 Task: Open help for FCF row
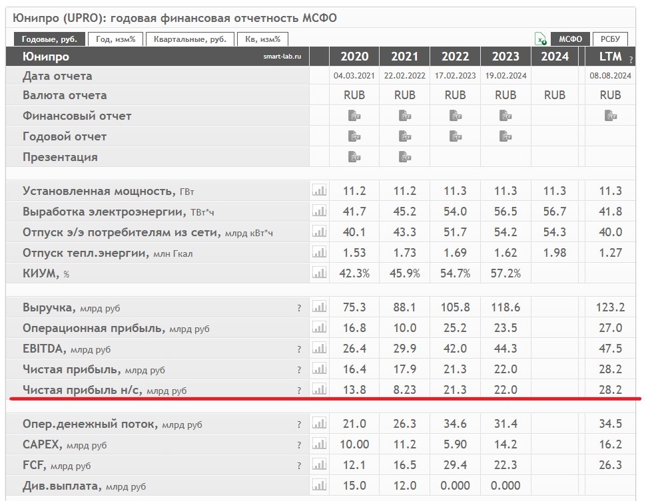[299, 466]
